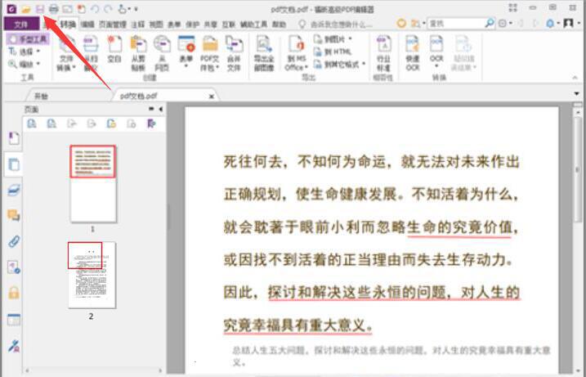Click the user account avatar icon
Screen dimensions: 586x377
569,24
